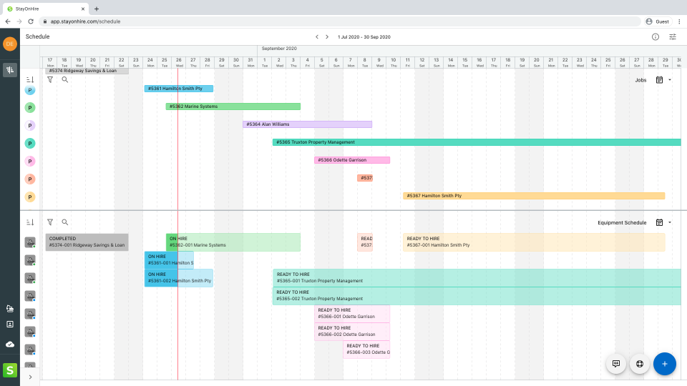
Task: Select the Schedule icon in the sidebar
Action: coord(9,70)
